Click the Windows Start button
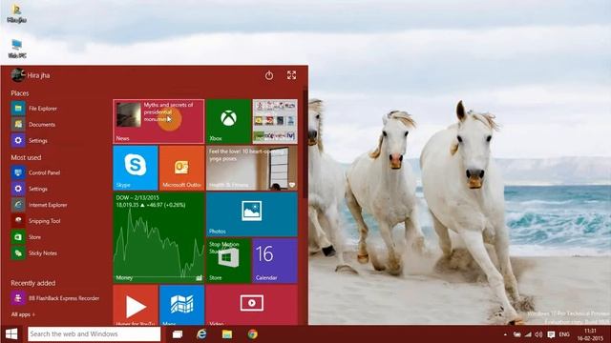 click(11, 334)
